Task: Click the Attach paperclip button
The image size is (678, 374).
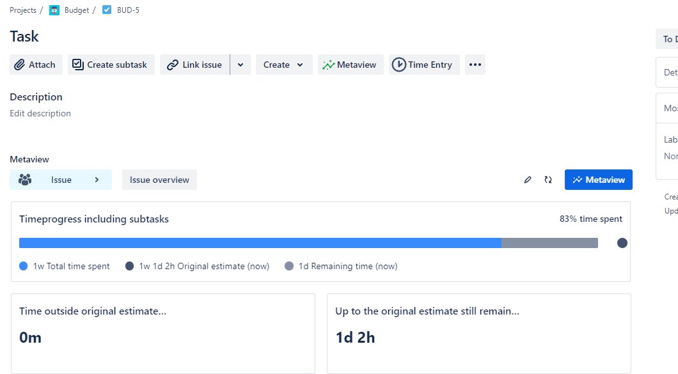Action: (36, 65)
